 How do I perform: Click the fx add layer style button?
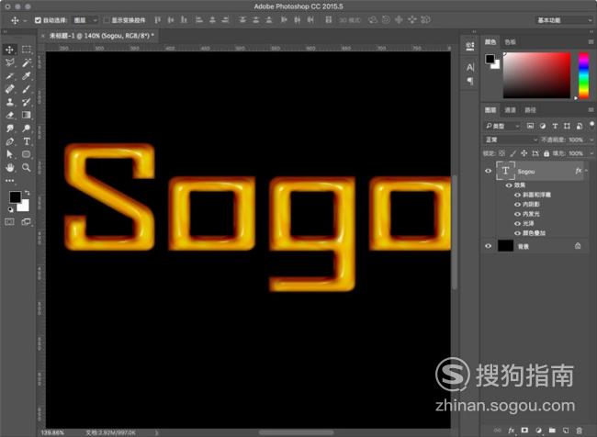[x=512, y=431]
